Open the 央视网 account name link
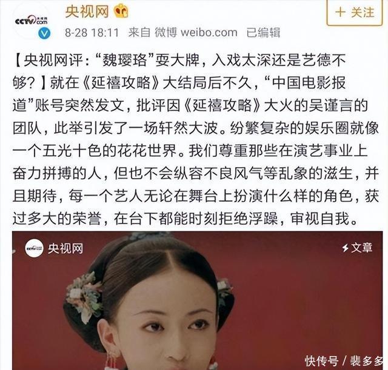The width and height of the screenshot is (388, 370). point(87,12)
